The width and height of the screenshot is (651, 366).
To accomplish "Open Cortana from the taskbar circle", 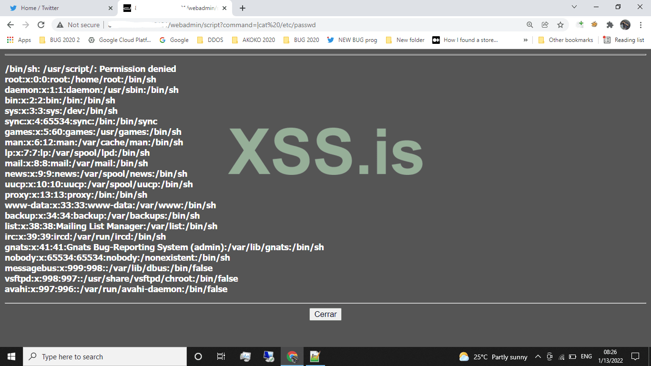I will pyautogui.click(x=198, y=356).
